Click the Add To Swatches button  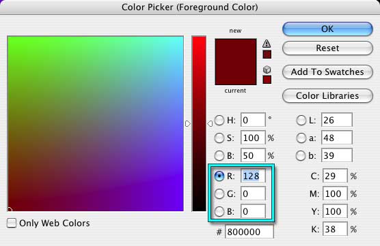(x=327, y=72)
